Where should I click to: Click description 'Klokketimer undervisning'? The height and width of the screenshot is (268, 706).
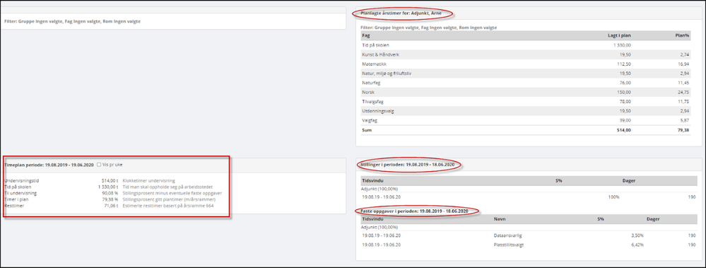tap(148, 180)
